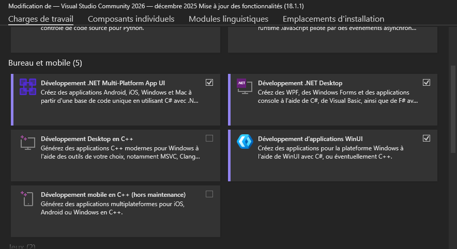This screenshot has height=249, width=457.
Task: Enable Développement Desktop en C++ checkbox
Action: click(209, 138)
